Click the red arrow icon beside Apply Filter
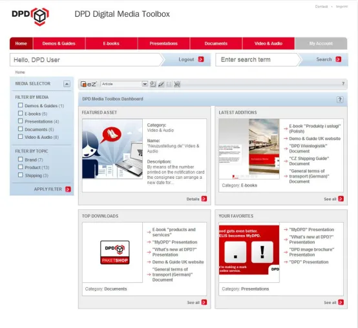 pyautogui.click(x=68, y=189)
